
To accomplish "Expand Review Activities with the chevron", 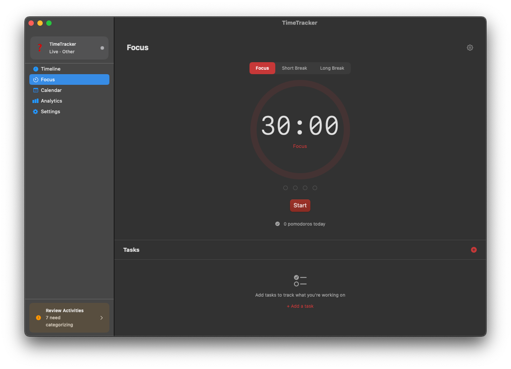I will click(x=102, y=317).
